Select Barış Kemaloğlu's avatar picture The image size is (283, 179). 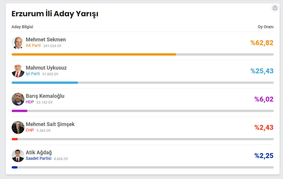18,99
